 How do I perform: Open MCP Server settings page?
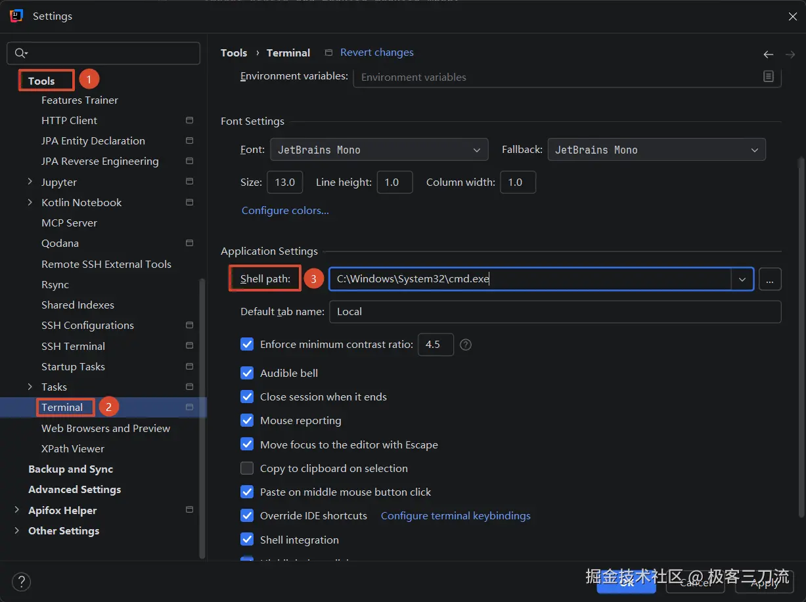(x=69, y=223)
